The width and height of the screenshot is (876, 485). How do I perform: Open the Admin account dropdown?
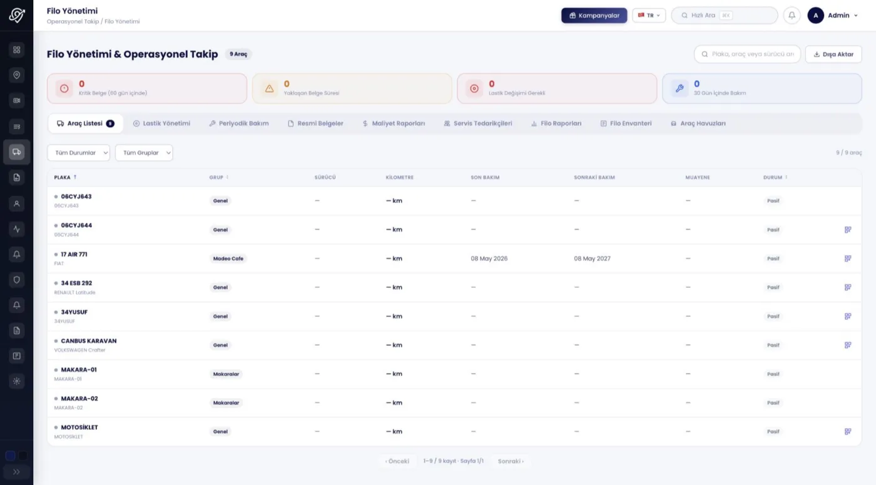[833, 16]
